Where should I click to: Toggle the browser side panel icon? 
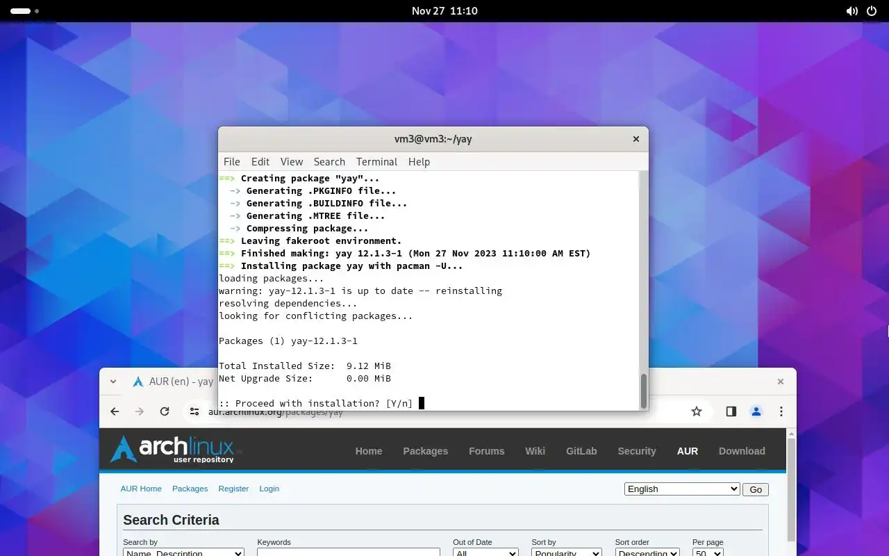point(731,411)
